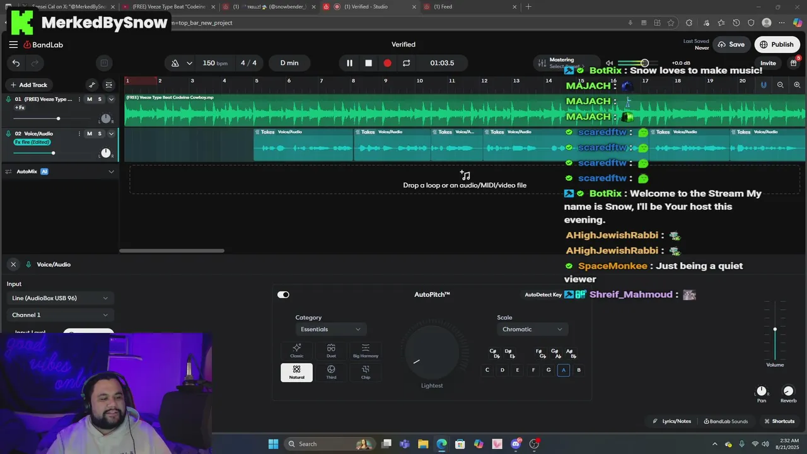Click the AutoDetect Key button
The image size is (807, 454).
tap(543, 294)
